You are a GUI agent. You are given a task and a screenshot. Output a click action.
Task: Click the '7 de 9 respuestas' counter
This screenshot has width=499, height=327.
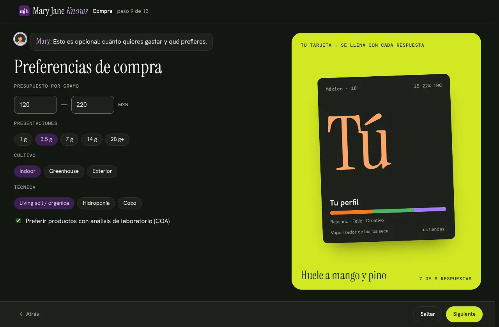click(446, 279)
